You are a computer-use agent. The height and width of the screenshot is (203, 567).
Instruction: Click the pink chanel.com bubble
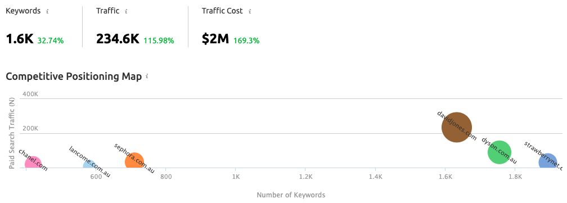point(33,163)
